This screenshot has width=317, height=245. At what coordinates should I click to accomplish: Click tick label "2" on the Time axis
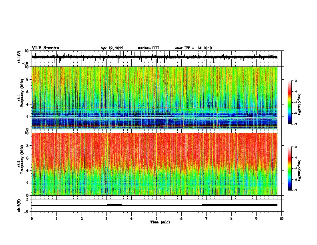click(x=82, y=219)
